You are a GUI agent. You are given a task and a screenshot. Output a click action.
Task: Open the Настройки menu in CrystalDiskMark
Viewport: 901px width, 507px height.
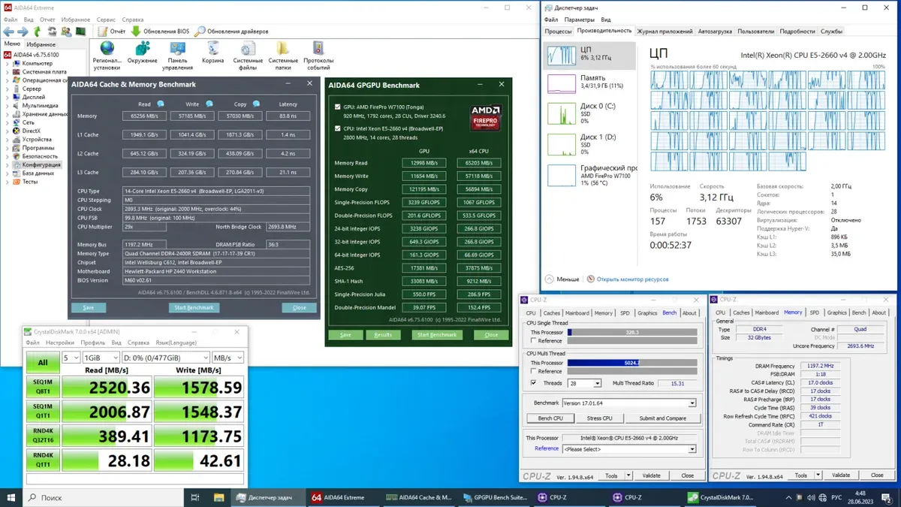(x=60, y=343)
